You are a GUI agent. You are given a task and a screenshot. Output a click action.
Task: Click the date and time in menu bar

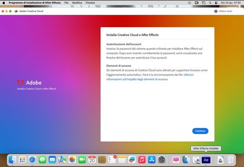coord(231,3)
